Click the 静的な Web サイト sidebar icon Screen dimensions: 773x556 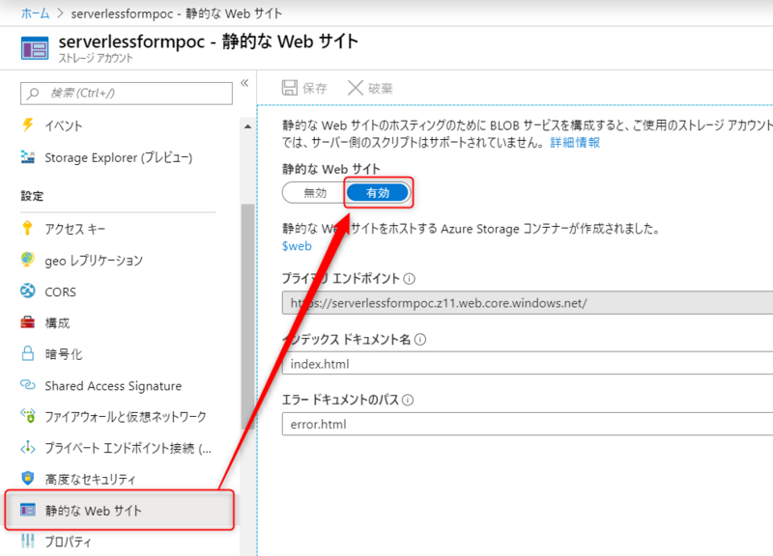28,510
